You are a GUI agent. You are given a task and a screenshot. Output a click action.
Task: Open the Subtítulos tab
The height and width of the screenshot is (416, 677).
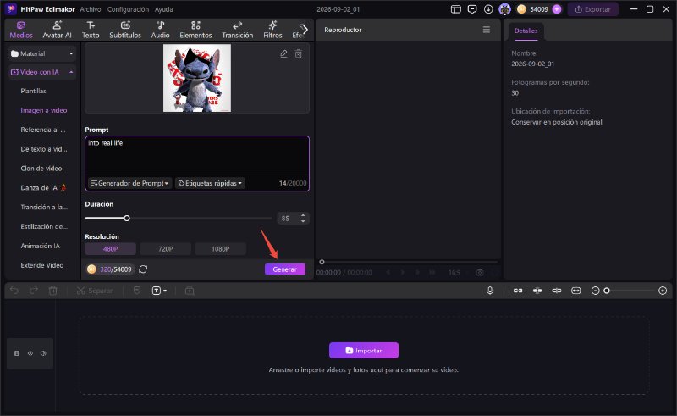tap(125, 30)
